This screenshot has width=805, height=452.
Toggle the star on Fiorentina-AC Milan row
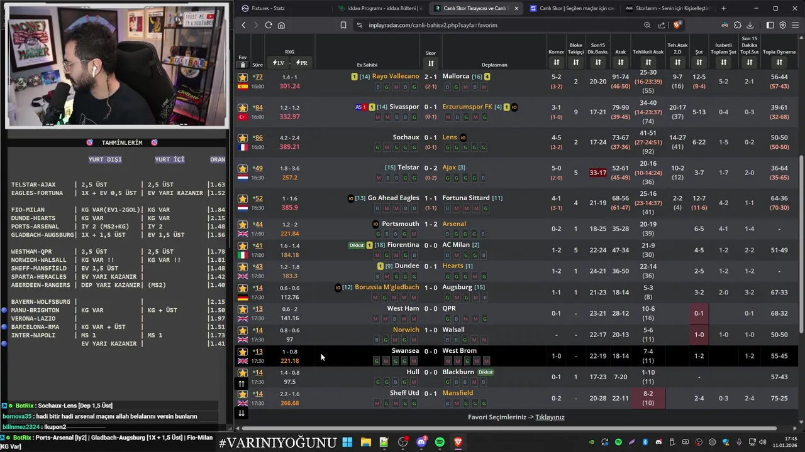click(243, 245)
